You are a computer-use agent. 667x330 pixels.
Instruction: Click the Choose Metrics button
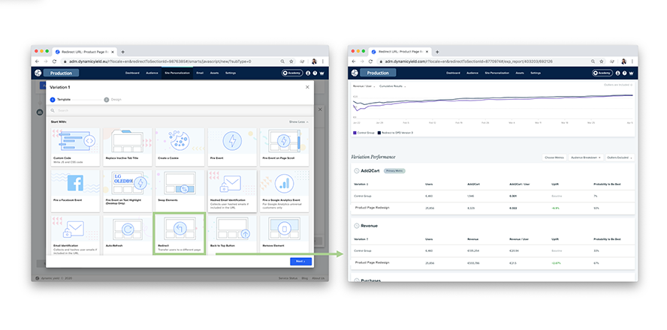554,157
